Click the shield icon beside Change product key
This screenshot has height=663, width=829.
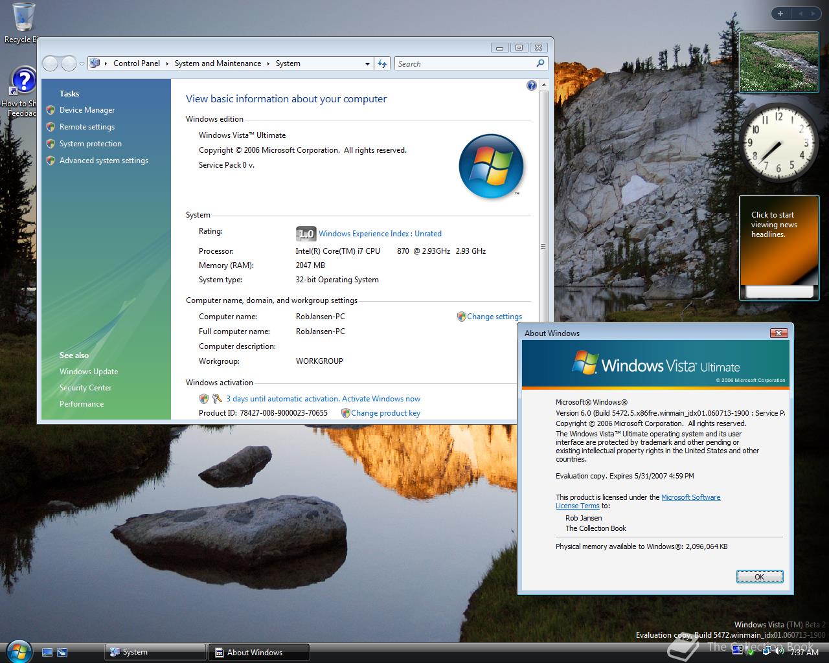(345, 413)
